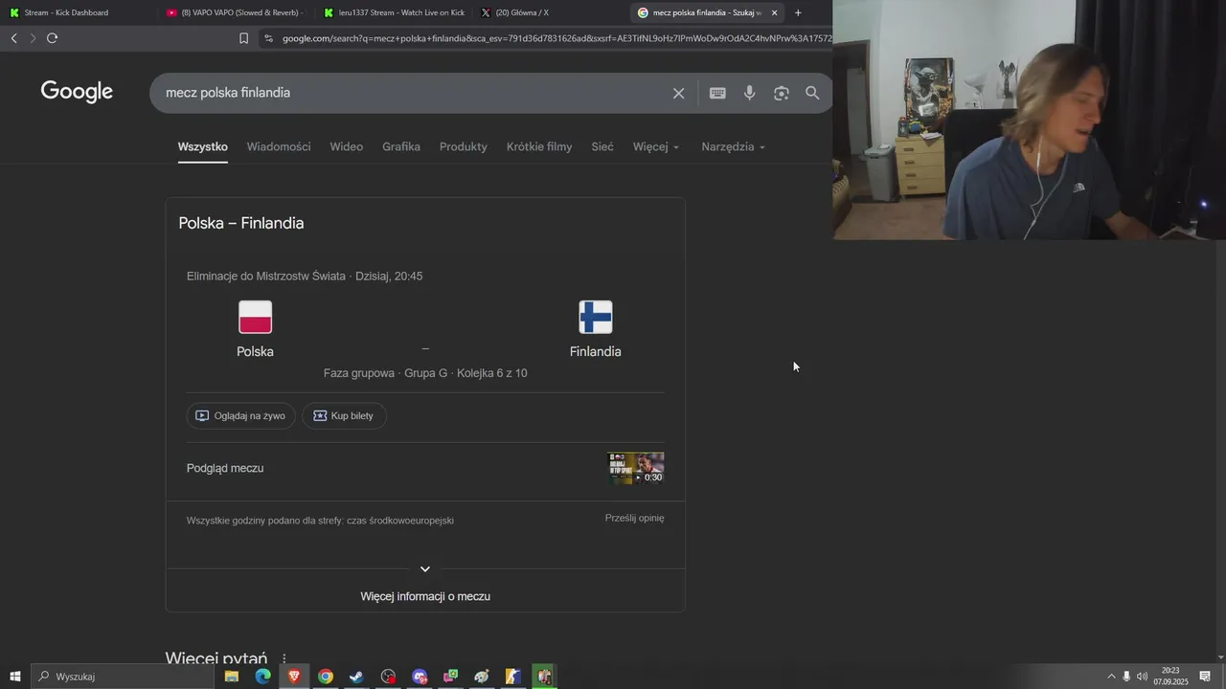This screenshot has width=1226, height=689.
Task: Open Steam from the taskbar
Action: (356, 677)
